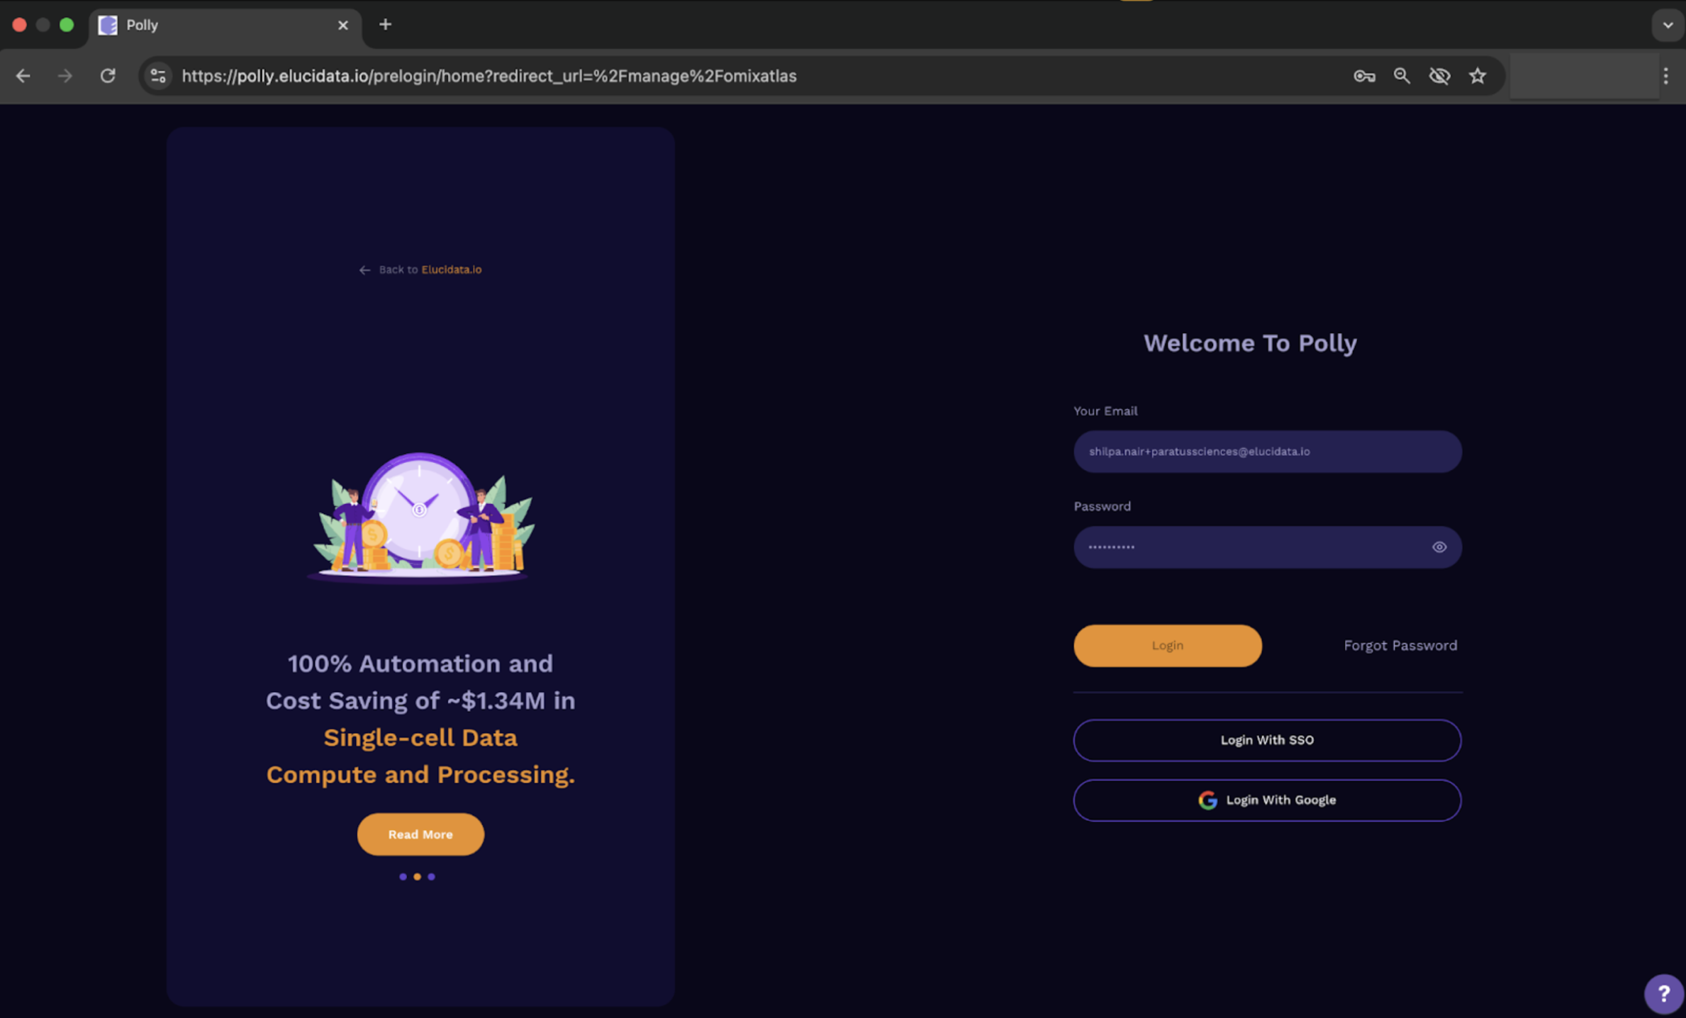
Task: Bookmark this page with star icon
Action: (1478, 76)
